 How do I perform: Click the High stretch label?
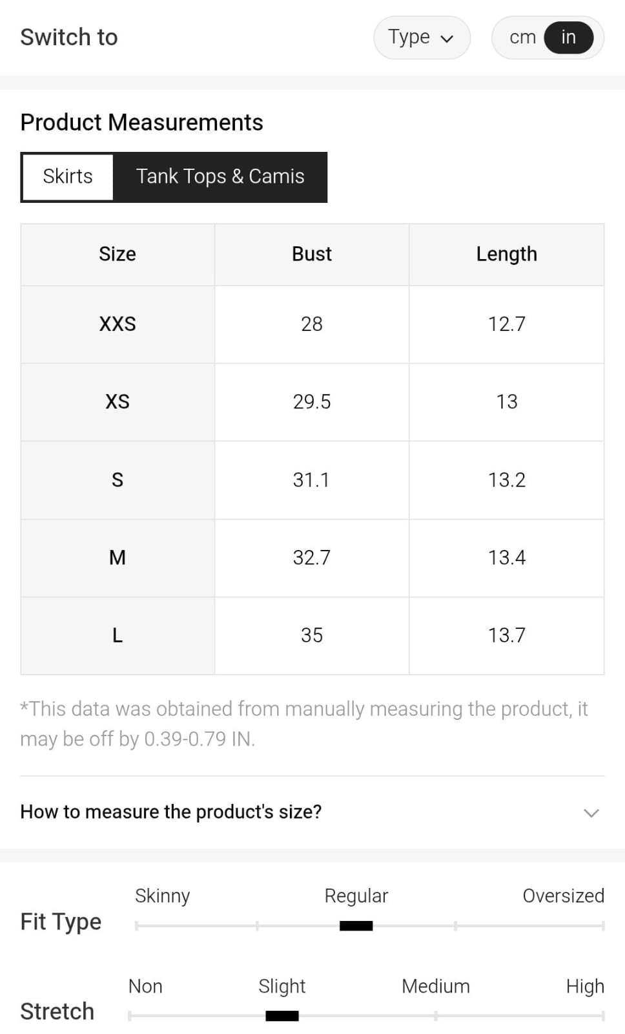[x=584, y=986]
